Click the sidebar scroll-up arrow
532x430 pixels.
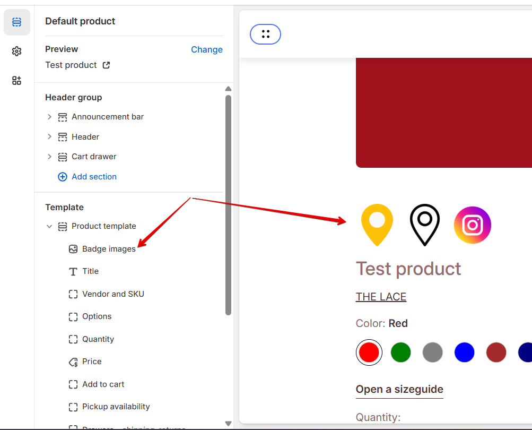tap(228, 89)
